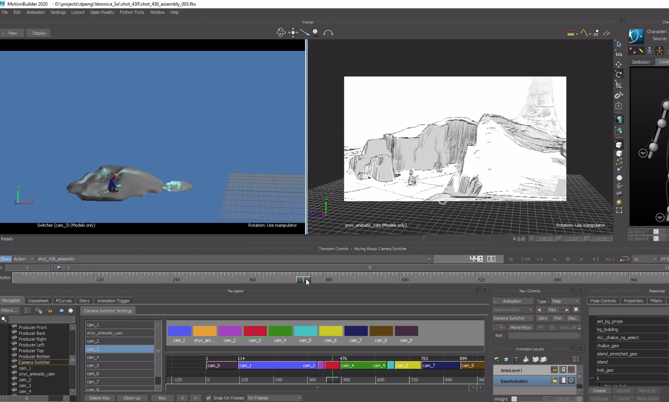This screenshot has height=402, width=669.
Task: Select the viewer zoom magnifier tool
Action: tap(316, 33)
